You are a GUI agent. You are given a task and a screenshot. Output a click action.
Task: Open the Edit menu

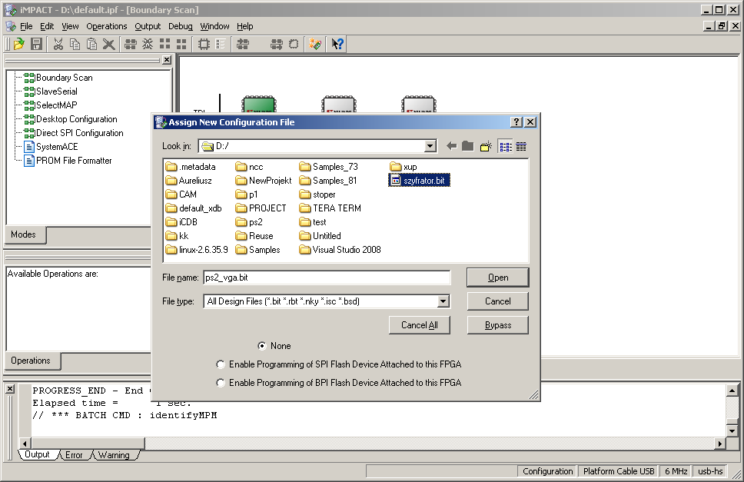tap(46, 27)
